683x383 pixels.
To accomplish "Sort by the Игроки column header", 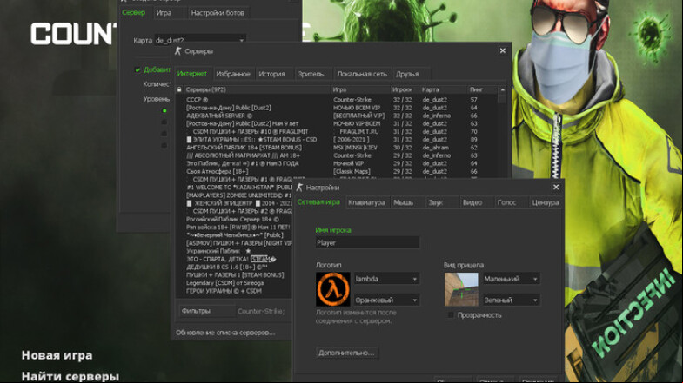I will pos(405,89).
